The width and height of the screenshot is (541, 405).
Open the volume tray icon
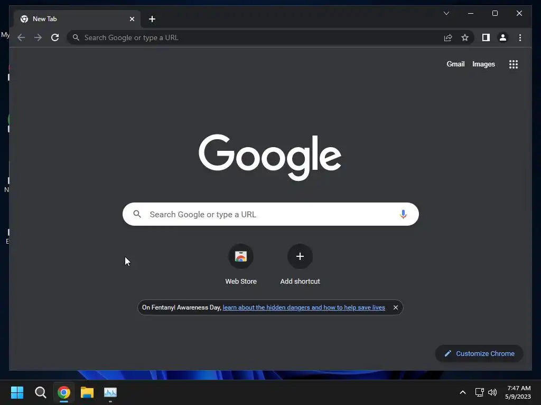(492, 392)
